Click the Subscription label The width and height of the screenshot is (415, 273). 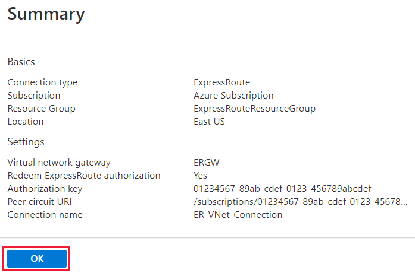click(34, 96)
